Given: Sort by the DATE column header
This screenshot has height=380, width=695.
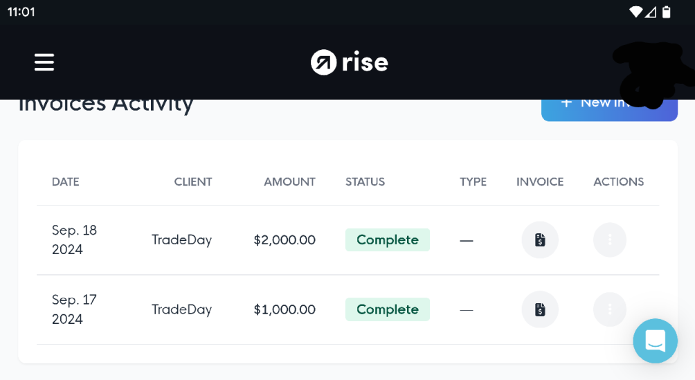Looking at the screenshot, I should pyautogui.click(x=66, y=182).
